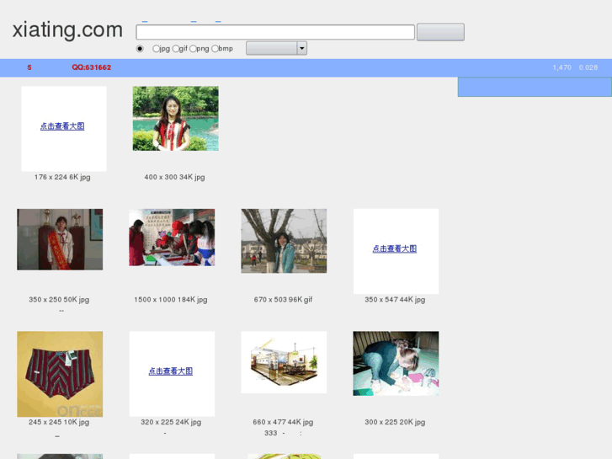
Task: Click the xiating.com site logo
Action: coord(67,29)
